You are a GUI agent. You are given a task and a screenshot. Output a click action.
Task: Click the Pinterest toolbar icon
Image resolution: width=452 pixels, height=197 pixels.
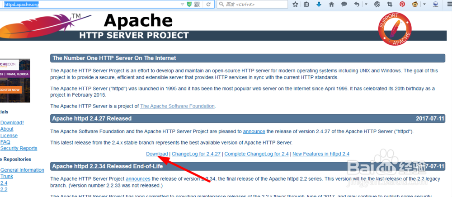click(x=402, y=5)
